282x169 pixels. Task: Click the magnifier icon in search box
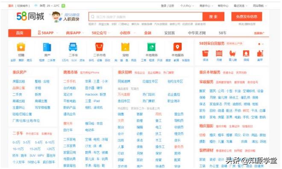pyautogui.click(x=93, y=17)
